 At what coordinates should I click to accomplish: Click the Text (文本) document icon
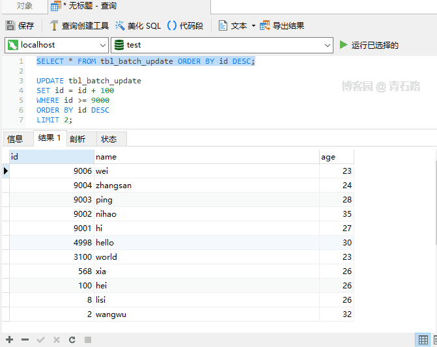223,25
